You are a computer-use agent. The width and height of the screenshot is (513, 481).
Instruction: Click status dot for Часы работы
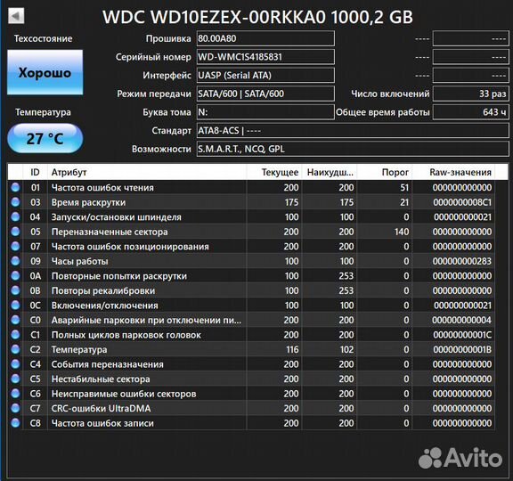[x=15, y=261]
